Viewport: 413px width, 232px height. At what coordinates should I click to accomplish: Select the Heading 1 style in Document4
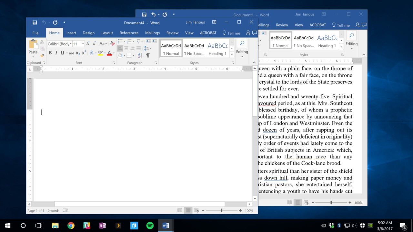[x=217, y=48]
